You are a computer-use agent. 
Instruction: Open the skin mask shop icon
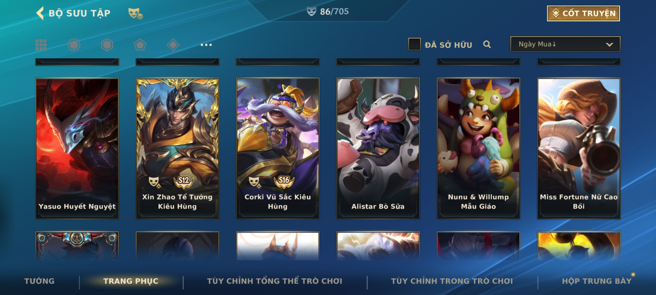(x=136, y=13)
